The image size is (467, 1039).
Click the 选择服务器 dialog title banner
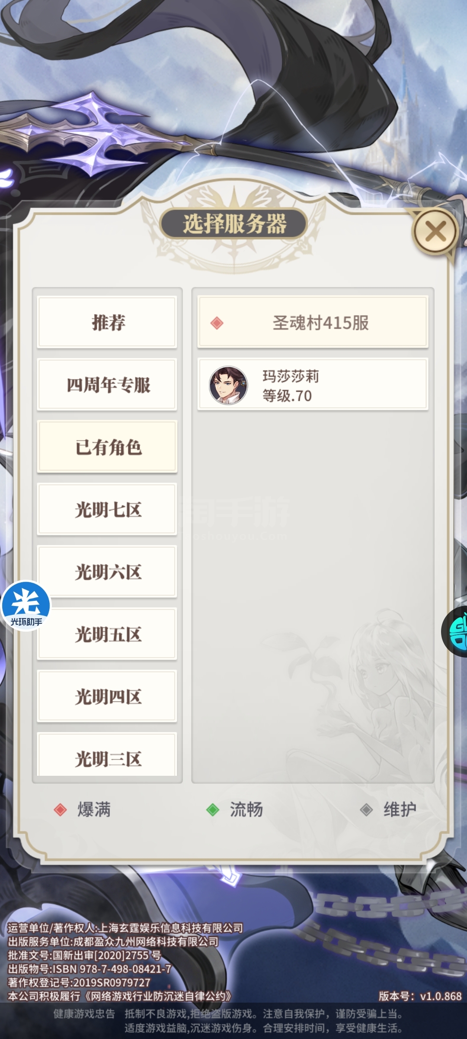(x=234, y=224)
